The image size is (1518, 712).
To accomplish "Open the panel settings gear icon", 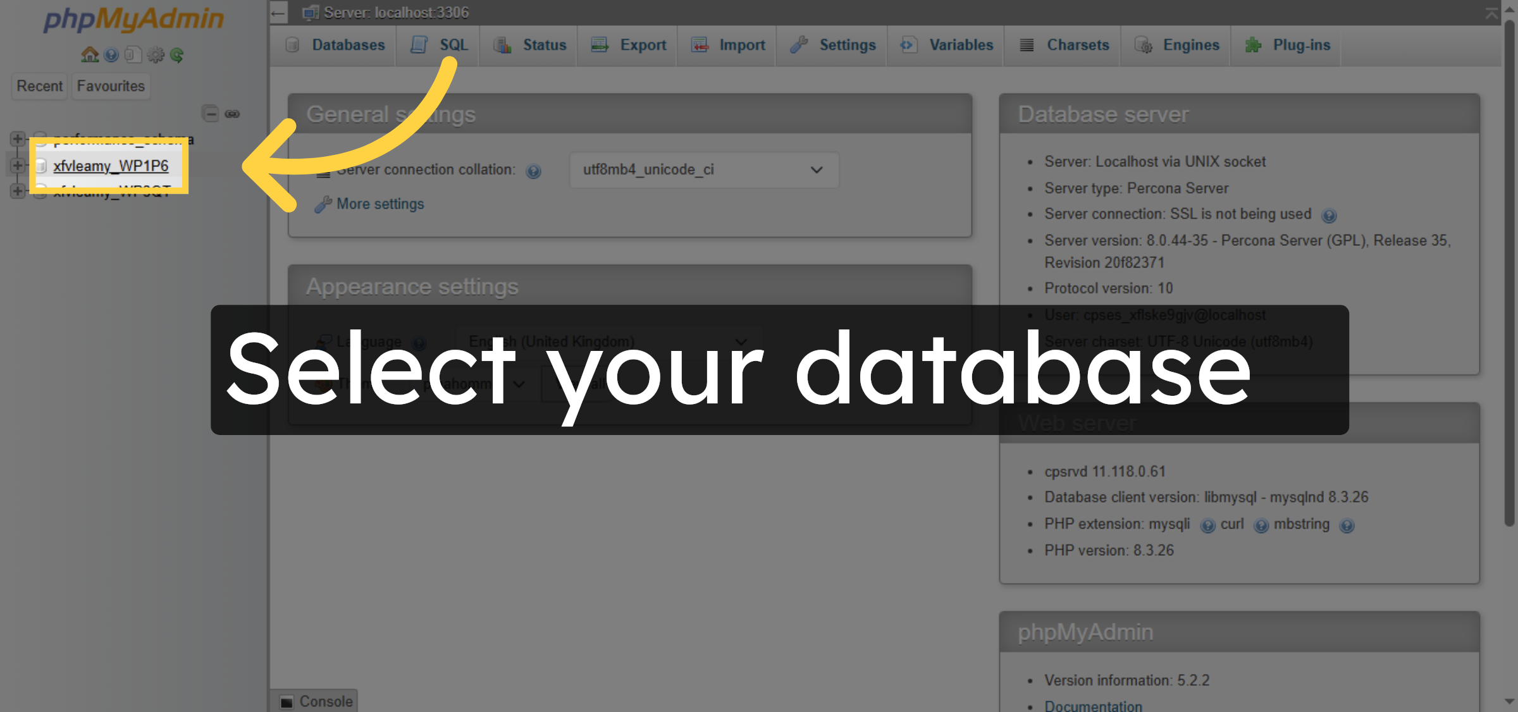I will point(154,55).
